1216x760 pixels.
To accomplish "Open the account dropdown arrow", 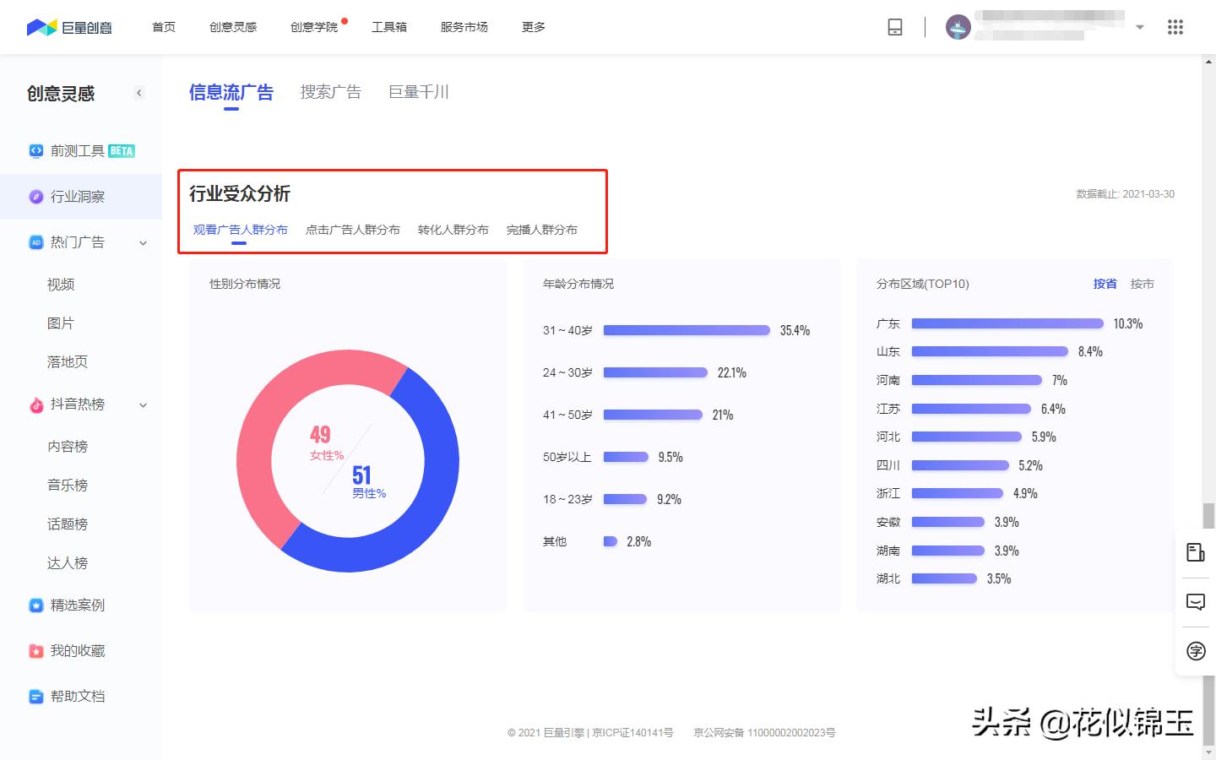I will [x=1140, y=27].
